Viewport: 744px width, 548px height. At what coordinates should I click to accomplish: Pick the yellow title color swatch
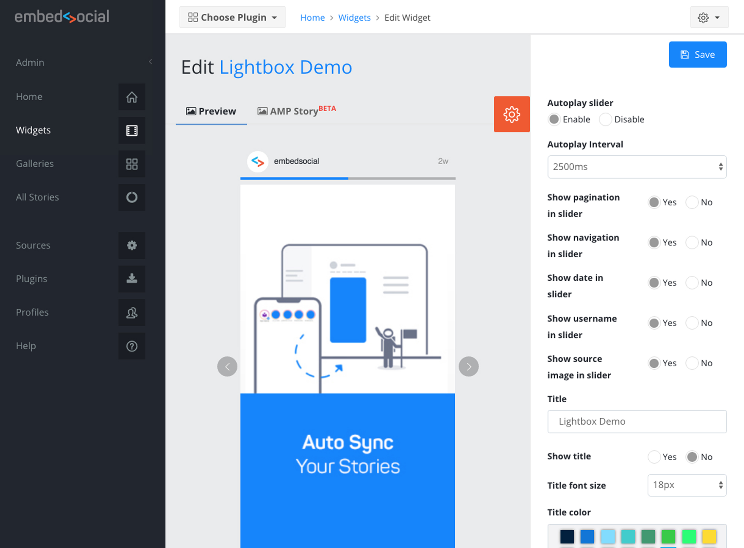(x=709, y=537)
